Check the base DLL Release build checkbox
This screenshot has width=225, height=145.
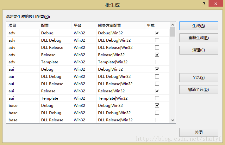click(157, 120)
